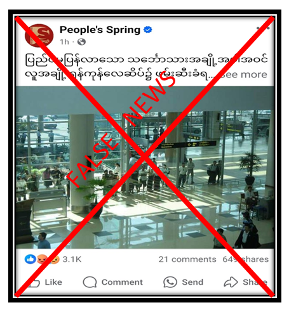
Task: Expand the post text with See more
Action: point(243,75)
